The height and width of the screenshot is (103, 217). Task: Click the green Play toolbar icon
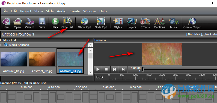[55, 23]
